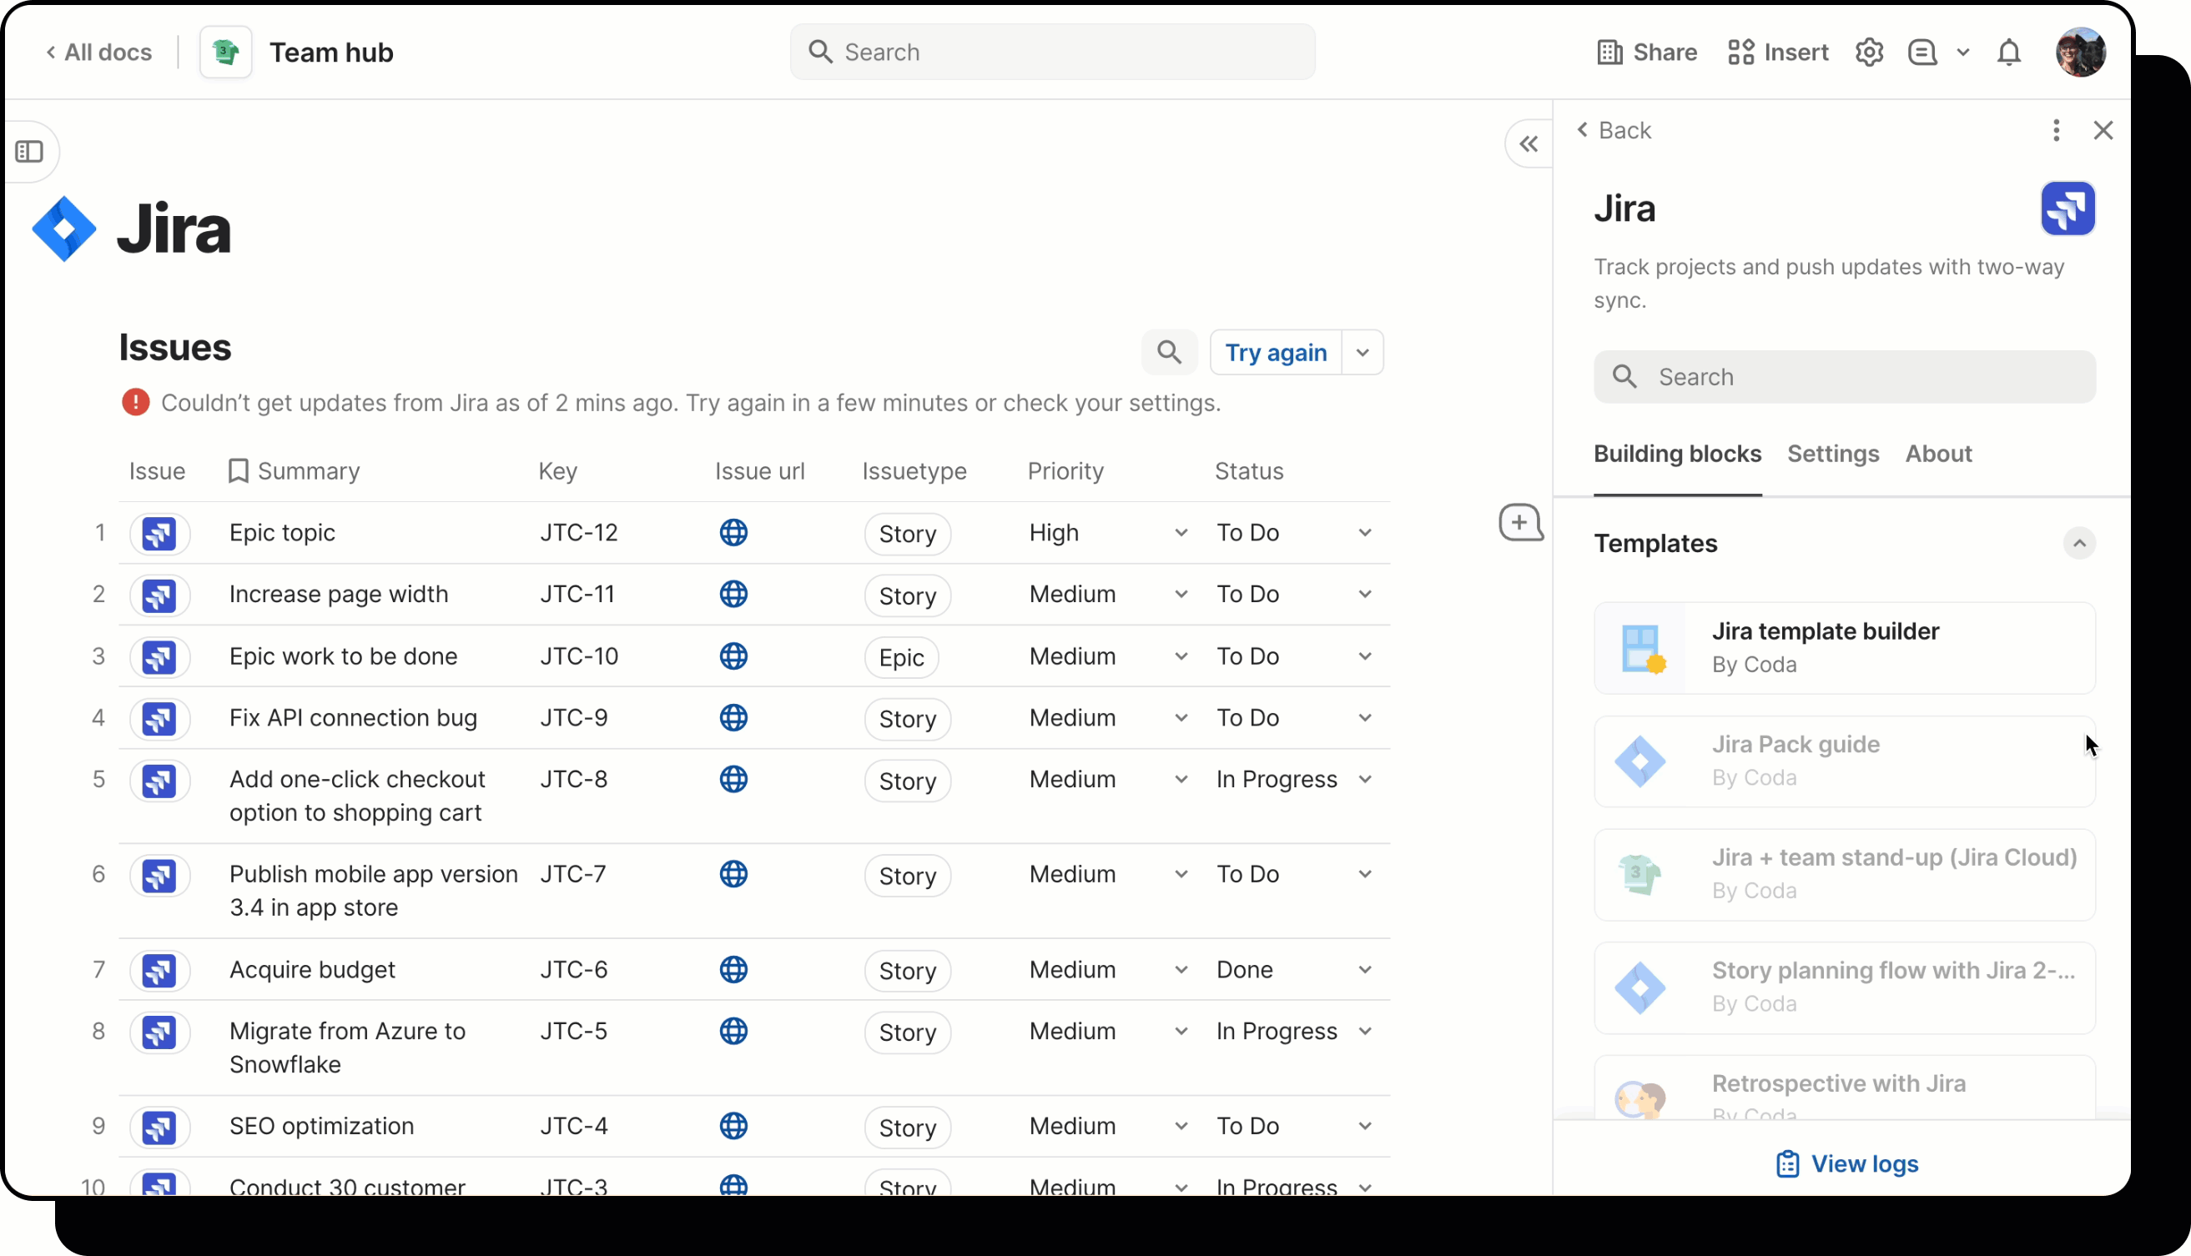Collapse the Templates section

2078,544
